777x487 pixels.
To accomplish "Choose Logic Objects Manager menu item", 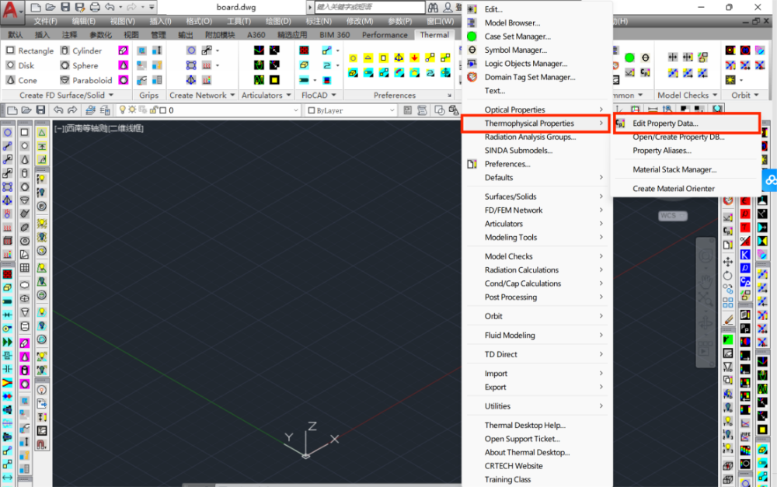I will click(537, 64).
